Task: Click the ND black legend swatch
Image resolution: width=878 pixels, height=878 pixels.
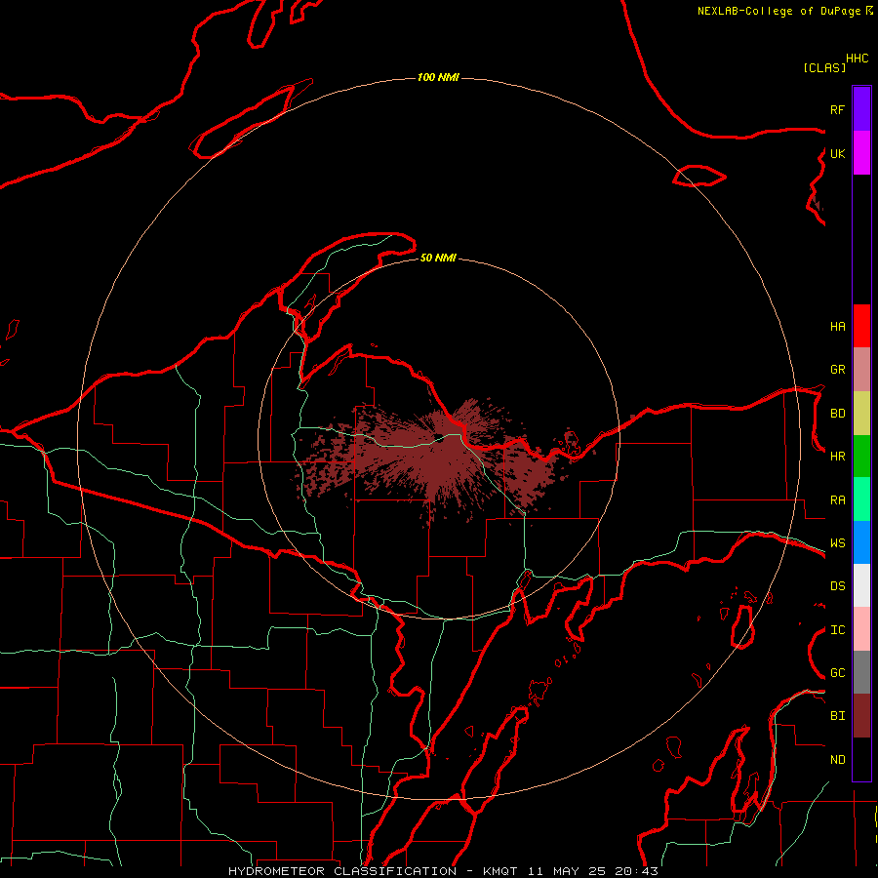Action: pos(861,759)
